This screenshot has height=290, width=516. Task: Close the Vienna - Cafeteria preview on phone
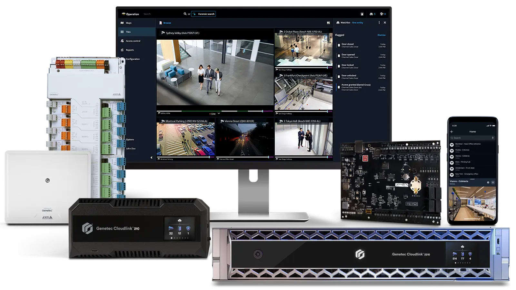pos(493,182)
